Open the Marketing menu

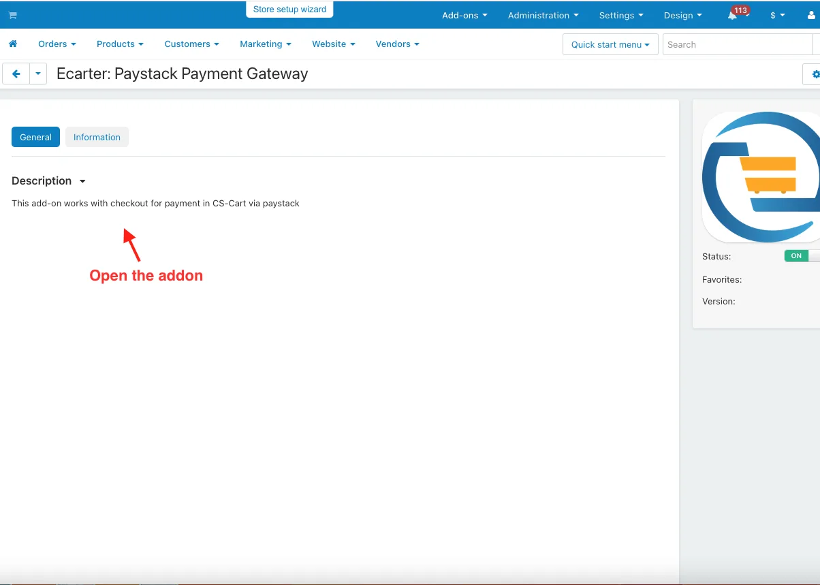pos(265,44)
